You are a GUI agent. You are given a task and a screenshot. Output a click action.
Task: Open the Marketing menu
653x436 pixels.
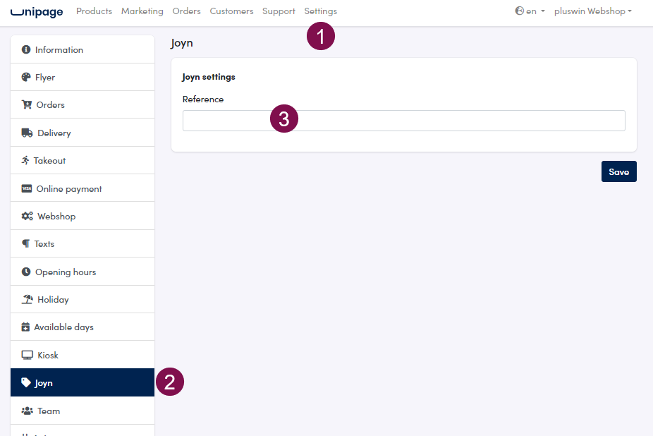142,11
